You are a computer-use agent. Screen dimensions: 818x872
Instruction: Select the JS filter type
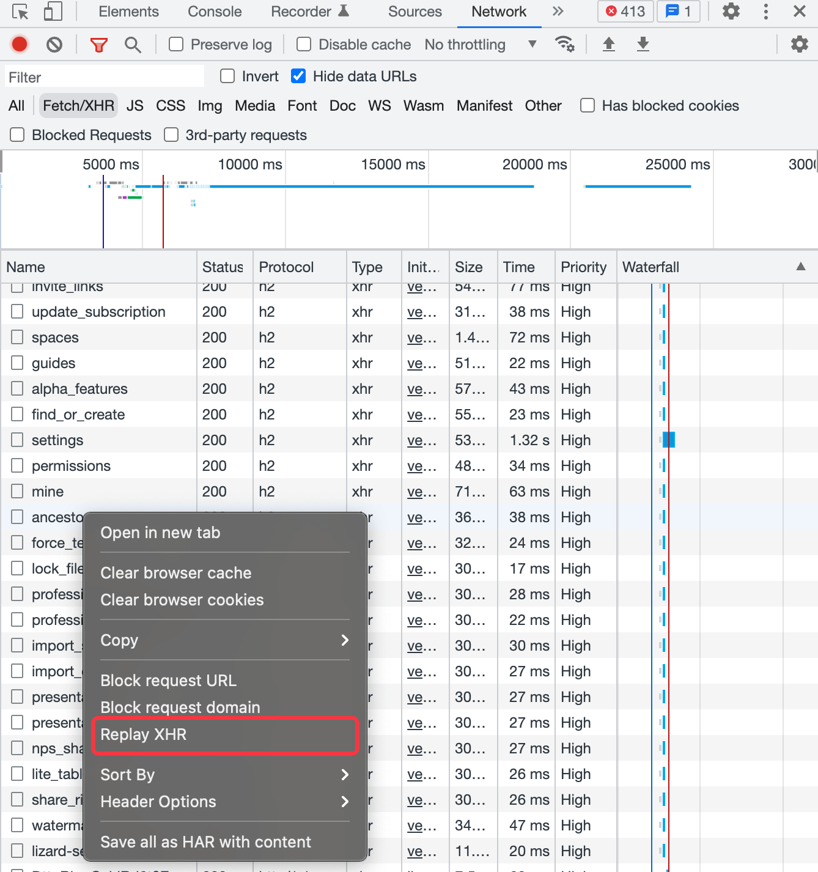(135, 106)
